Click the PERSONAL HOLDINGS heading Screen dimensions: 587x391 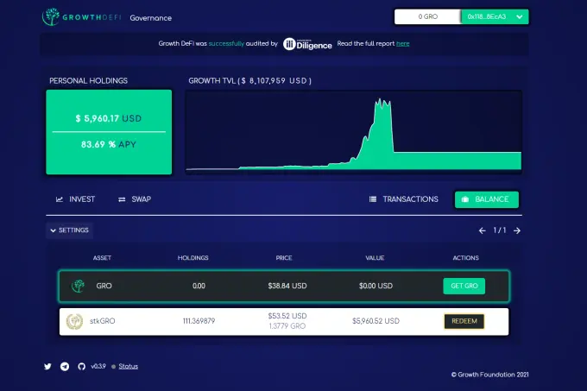(x=88, y=81)
